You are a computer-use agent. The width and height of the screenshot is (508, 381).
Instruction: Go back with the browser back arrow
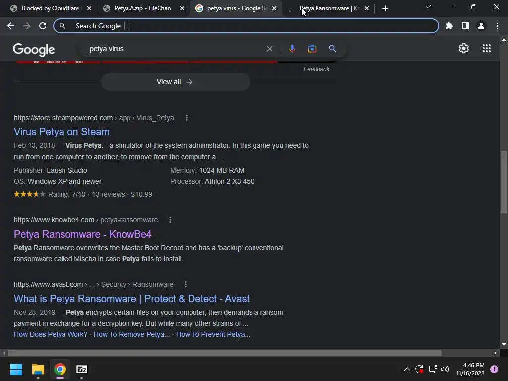point(11,26)
